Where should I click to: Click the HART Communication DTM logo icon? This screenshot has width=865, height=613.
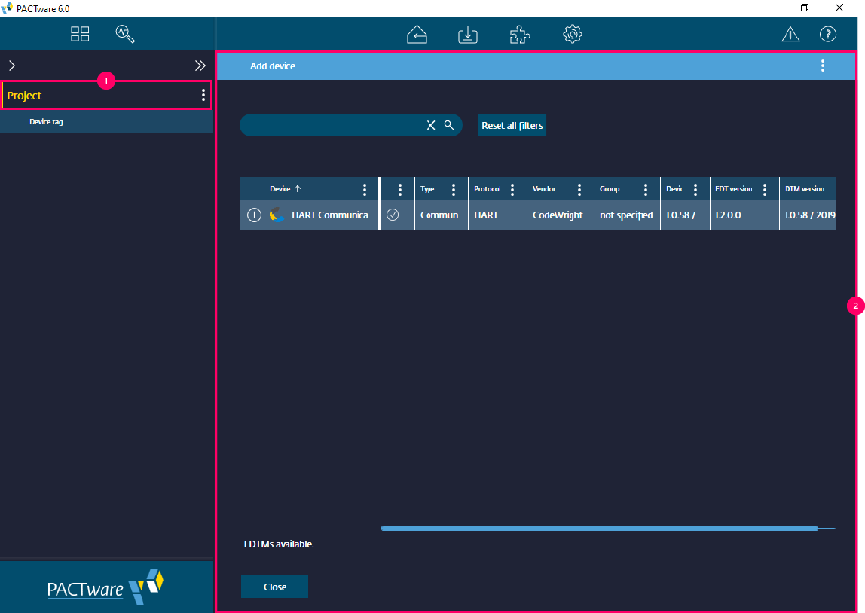pyautogui.click(x=277, y=215)
